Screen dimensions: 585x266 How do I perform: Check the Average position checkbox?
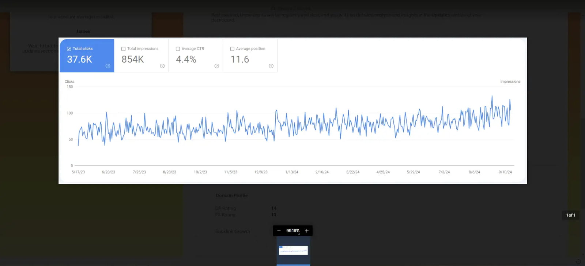point(232,49)
